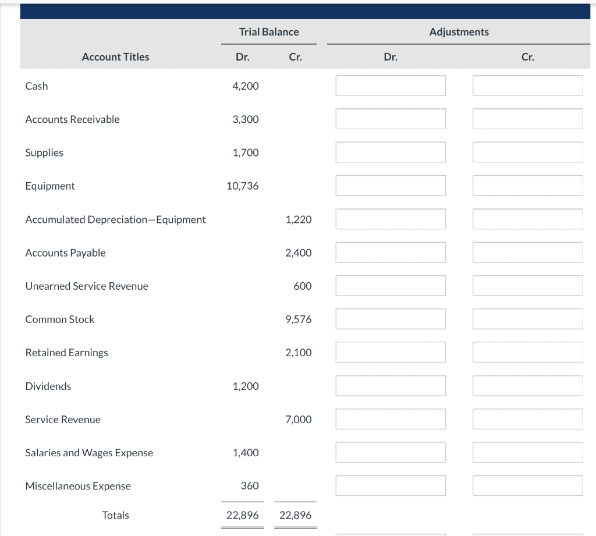
Task: Click the Dividends debit adjustment field
Action: coord(391,385)
